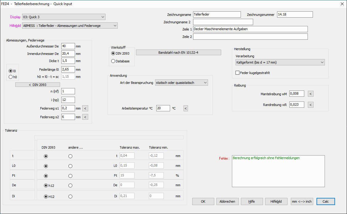
Task: Select 'andere' tolerance option for t row
Action: point(70,156)
